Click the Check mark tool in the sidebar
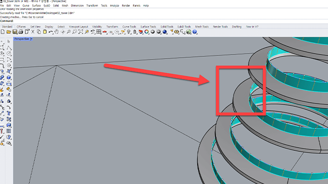Screen dimensions: 328x184 point(2,137)
